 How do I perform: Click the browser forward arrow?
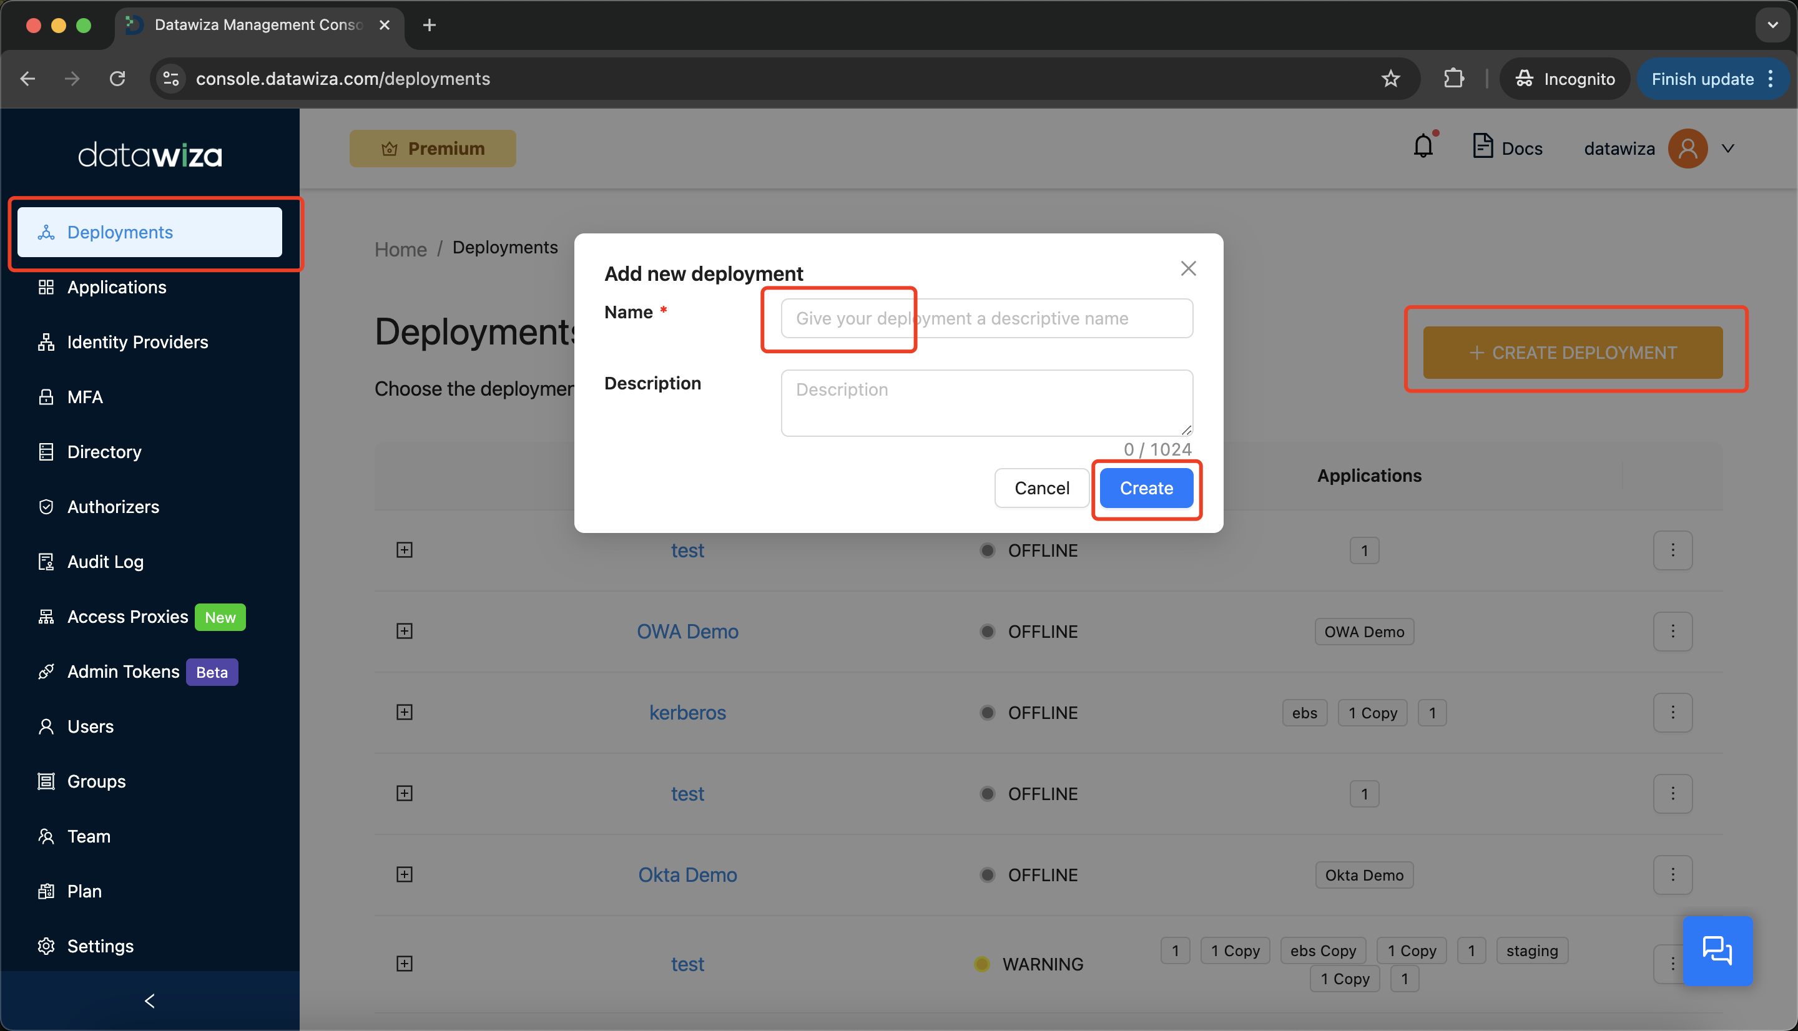tap(72, 79)
